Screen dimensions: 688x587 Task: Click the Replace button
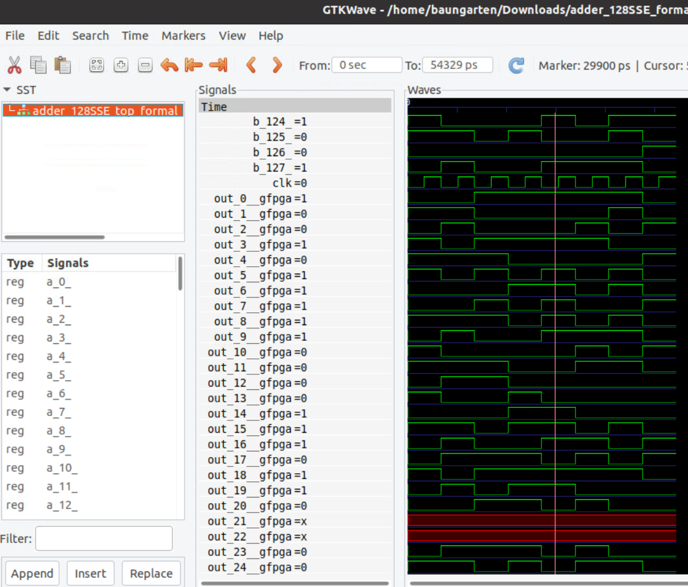tap(151, 573)
